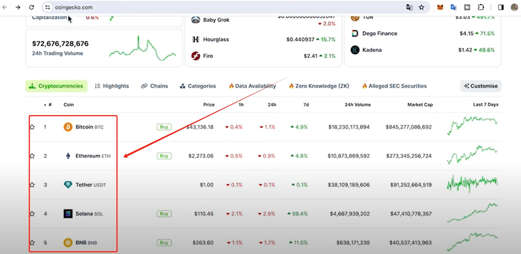Open the Data Availability tab

[252, 86]
